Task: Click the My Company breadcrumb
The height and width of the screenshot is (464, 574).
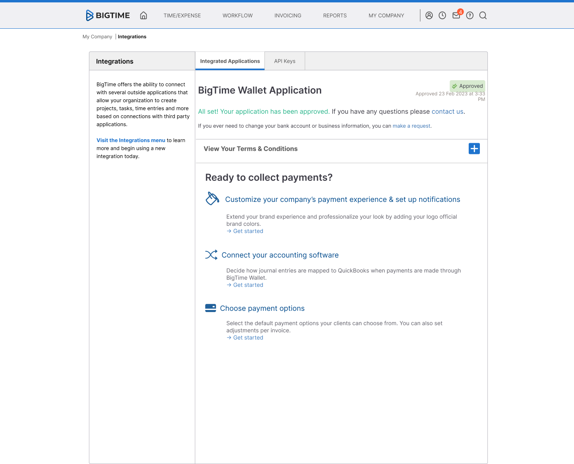Action: [97, 36]
